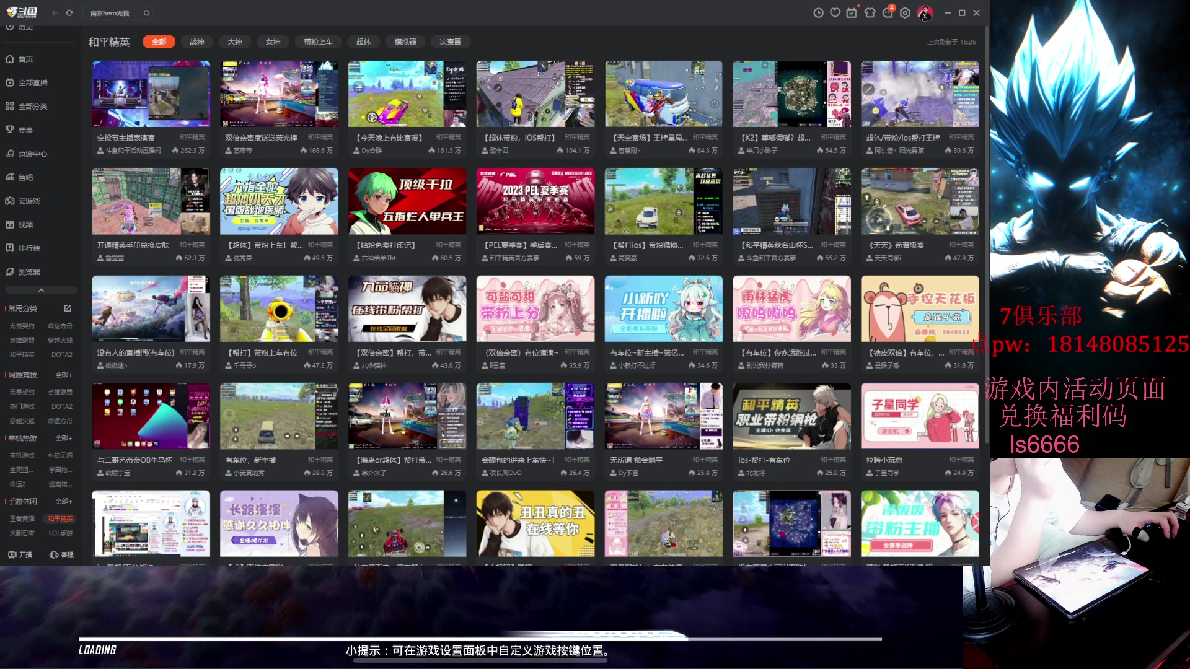The image size is (1190, 669).
Task: Open 丑丑真的丑 在线等你 thumbnail
Action: [x=535, y=523]
